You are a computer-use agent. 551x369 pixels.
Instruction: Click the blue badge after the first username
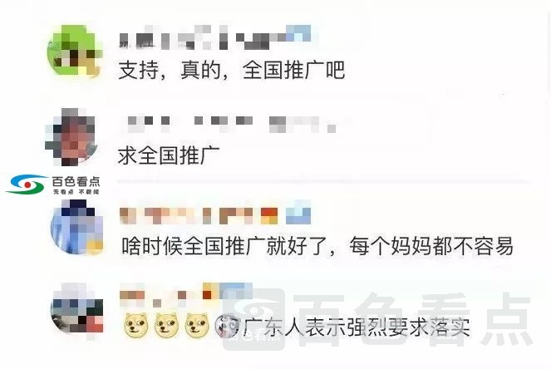click(298, 34)
